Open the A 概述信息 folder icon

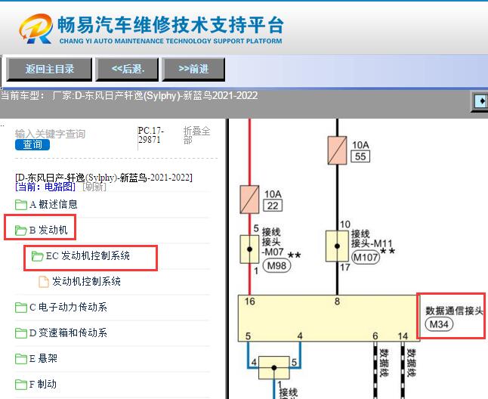21,205
